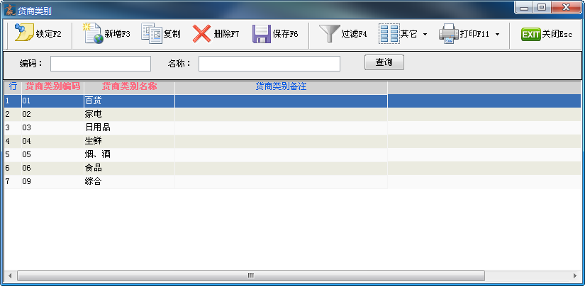Click the green 关闭Esc exit icon
The height and width of the screenshot is (286, 585).
click(x=531, y=33)
